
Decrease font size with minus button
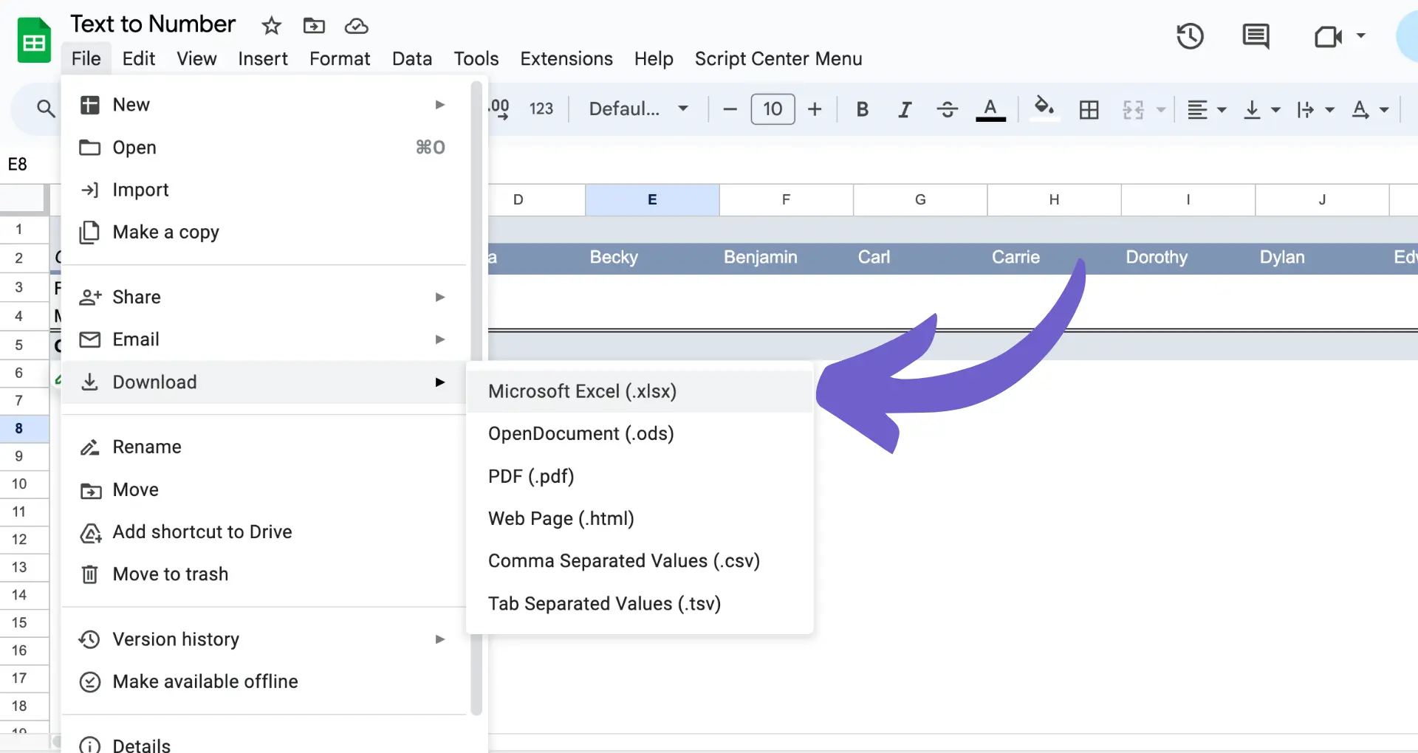click(x=730, y=109)
